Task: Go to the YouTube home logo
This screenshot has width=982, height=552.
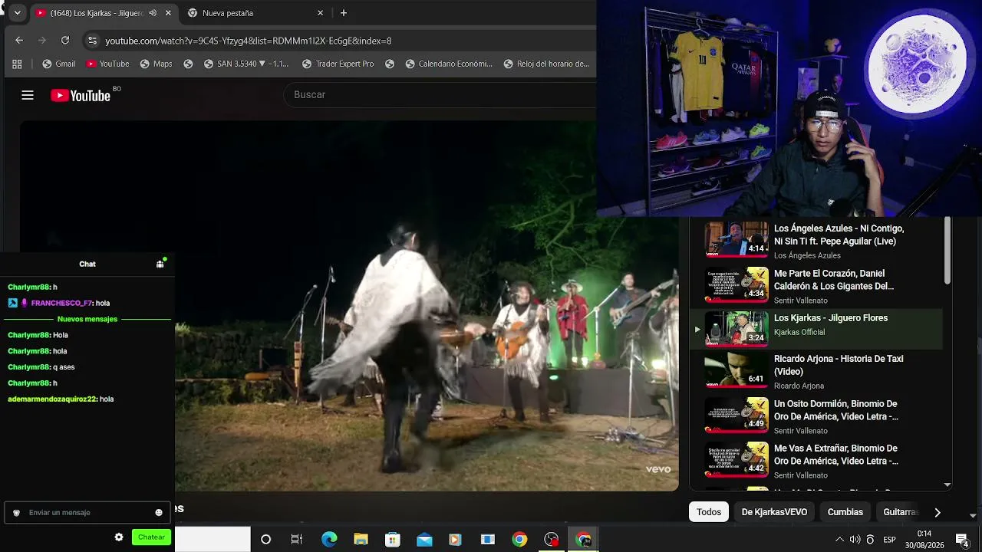Action: tap(81, 95)
